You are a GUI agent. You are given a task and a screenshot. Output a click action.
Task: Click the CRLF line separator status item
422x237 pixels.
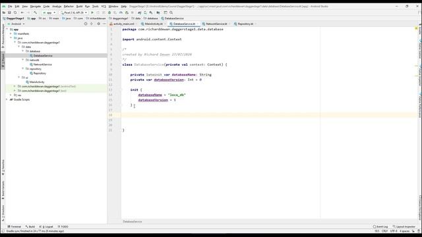pos(384,231)
